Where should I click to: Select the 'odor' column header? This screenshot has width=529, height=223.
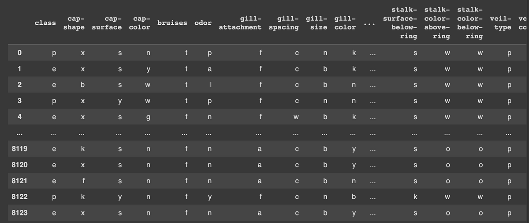pos(203,23)
